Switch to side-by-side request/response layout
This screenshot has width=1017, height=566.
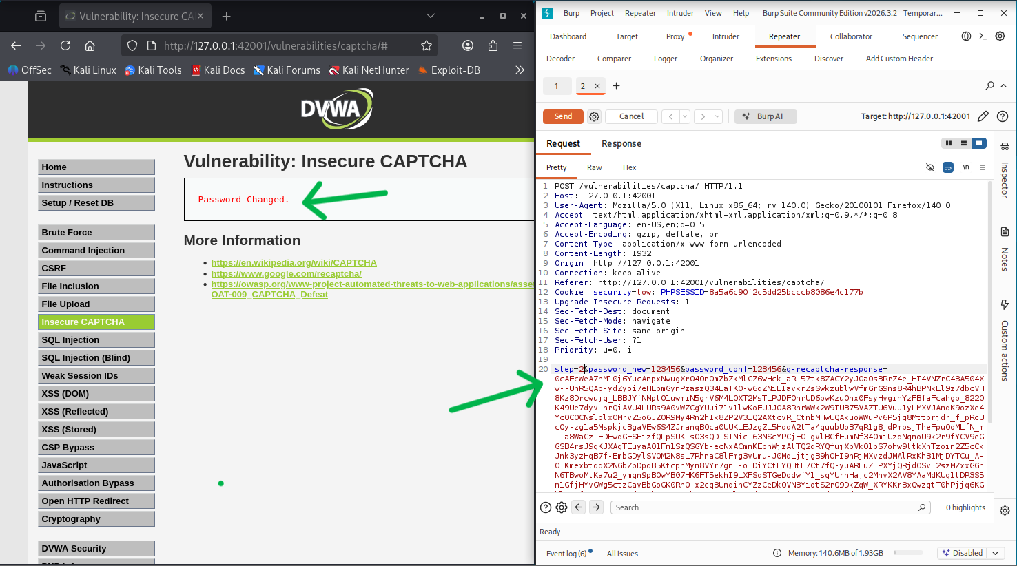tap(949, 143)
